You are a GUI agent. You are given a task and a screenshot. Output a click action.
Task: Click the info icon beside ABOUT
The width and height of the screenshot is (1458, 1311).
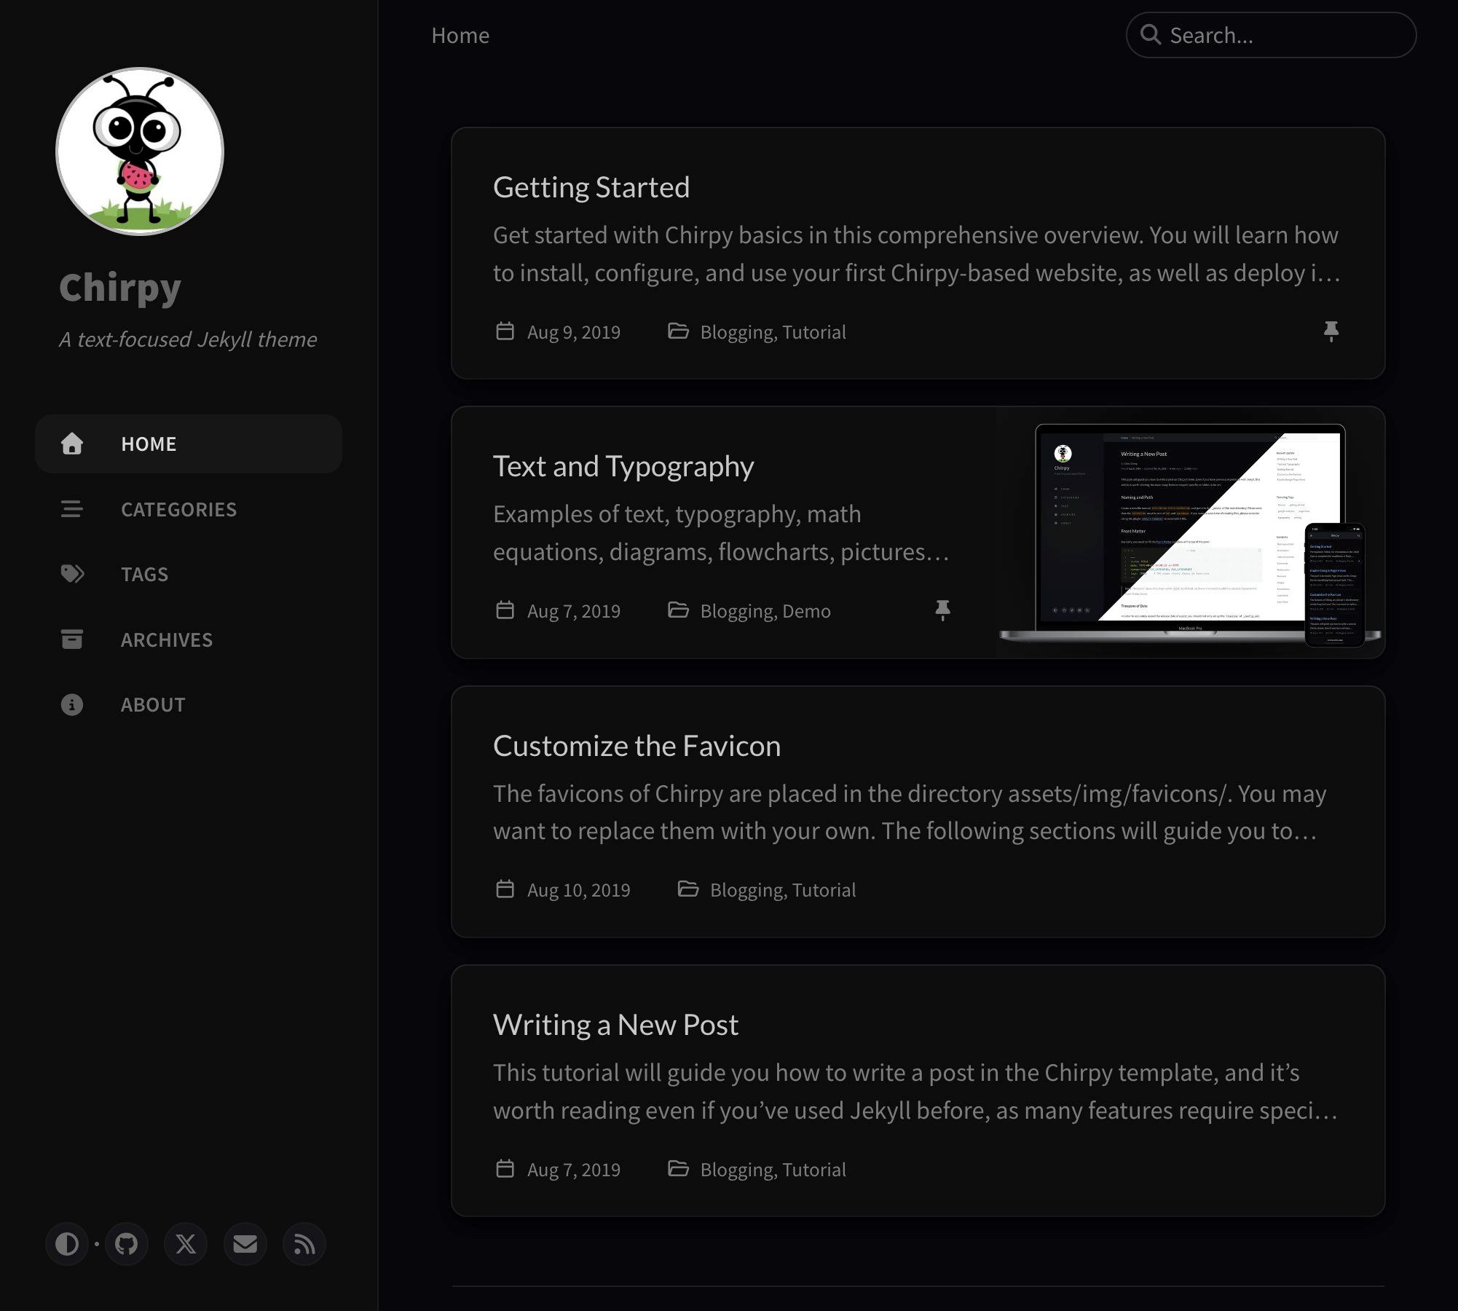[72, 704]
